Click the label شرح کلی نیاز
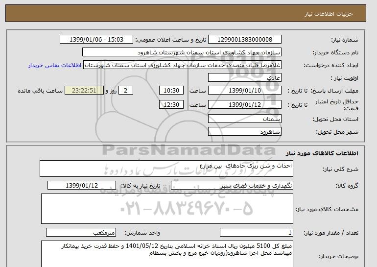377x267 pixels. 341,170
